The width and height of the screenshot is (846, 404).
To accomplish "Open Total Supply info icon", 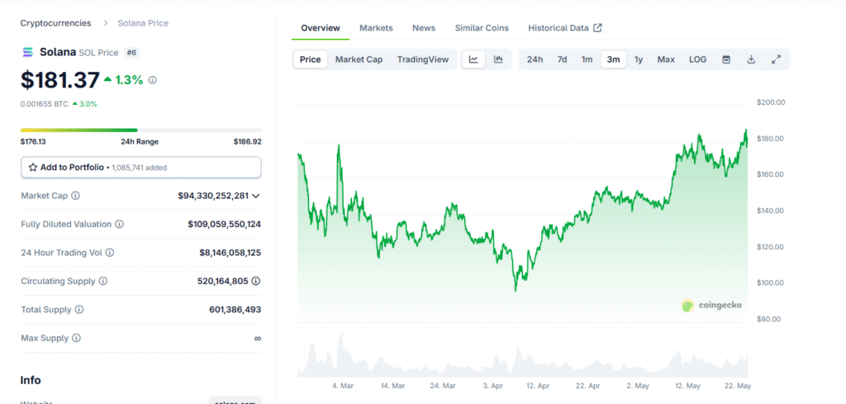I will (79, 310).
